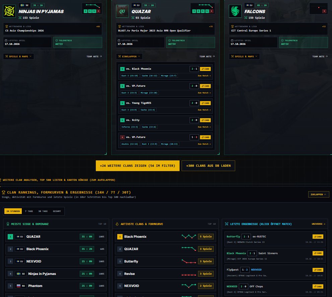
Task: Click Russia flag badge next to Phantom
Action: pyautogui.click(x=20, y=286)
